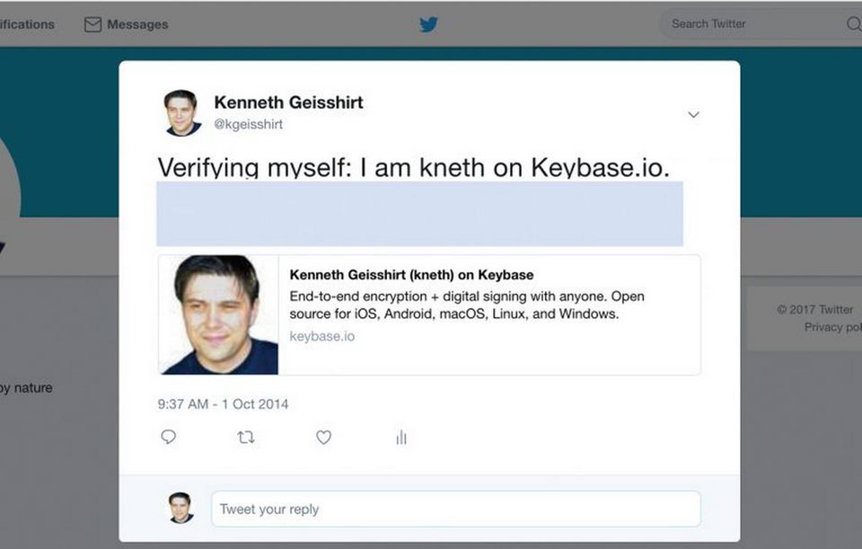Open the Notifications menu item
The width and height of the screenshot is (862, 549).
(x=27, y=24)
